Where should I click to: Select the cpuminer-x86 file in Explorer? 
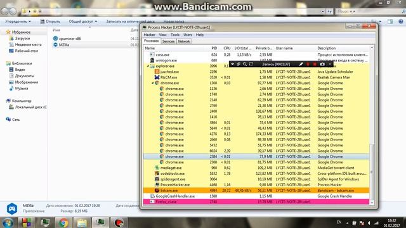[x=67, y=39]
